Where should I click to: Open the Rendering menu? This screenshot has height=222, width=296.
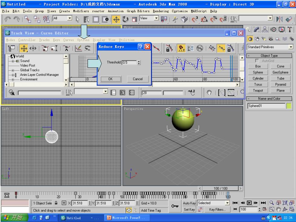coord(161,11)
